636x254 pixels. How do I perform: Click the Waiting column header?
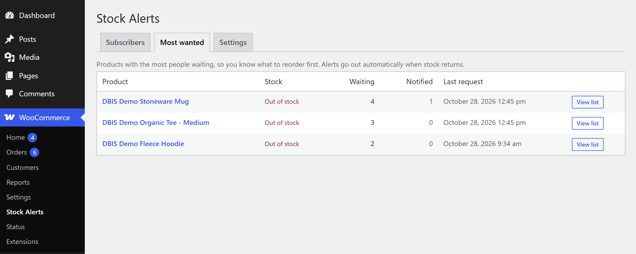point(362,82)
